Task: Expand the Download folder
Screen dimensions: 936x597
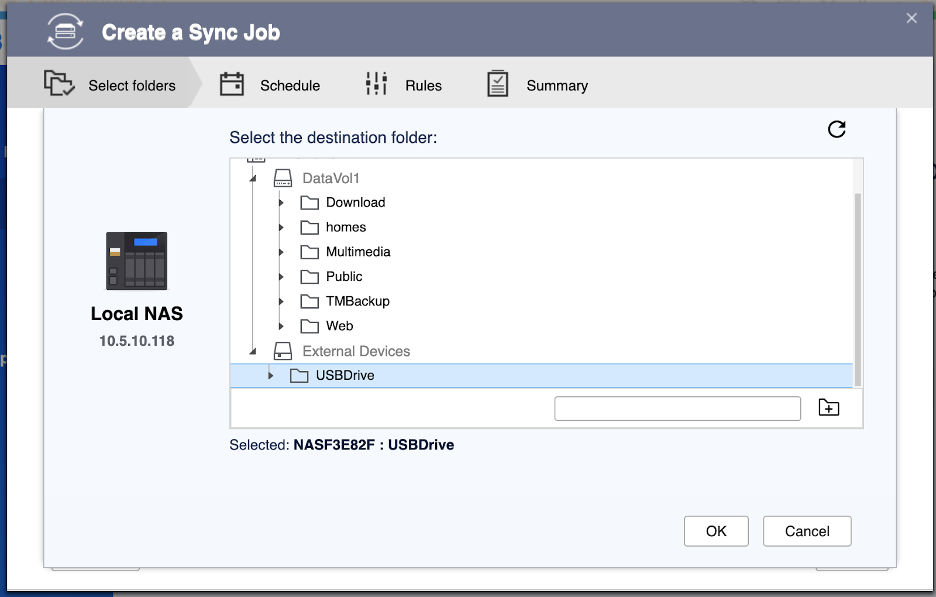Action: [281, 203]
